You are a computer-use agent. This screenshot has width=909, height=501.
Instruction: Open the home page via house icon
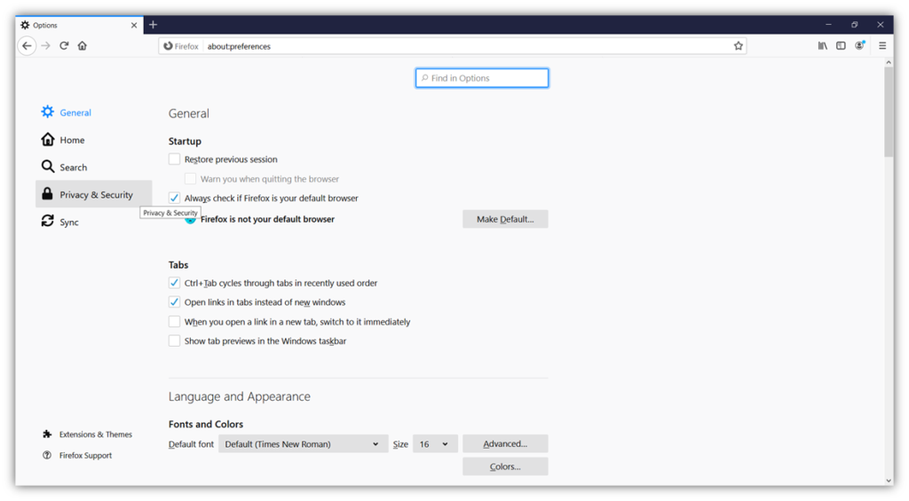(83, 46)
